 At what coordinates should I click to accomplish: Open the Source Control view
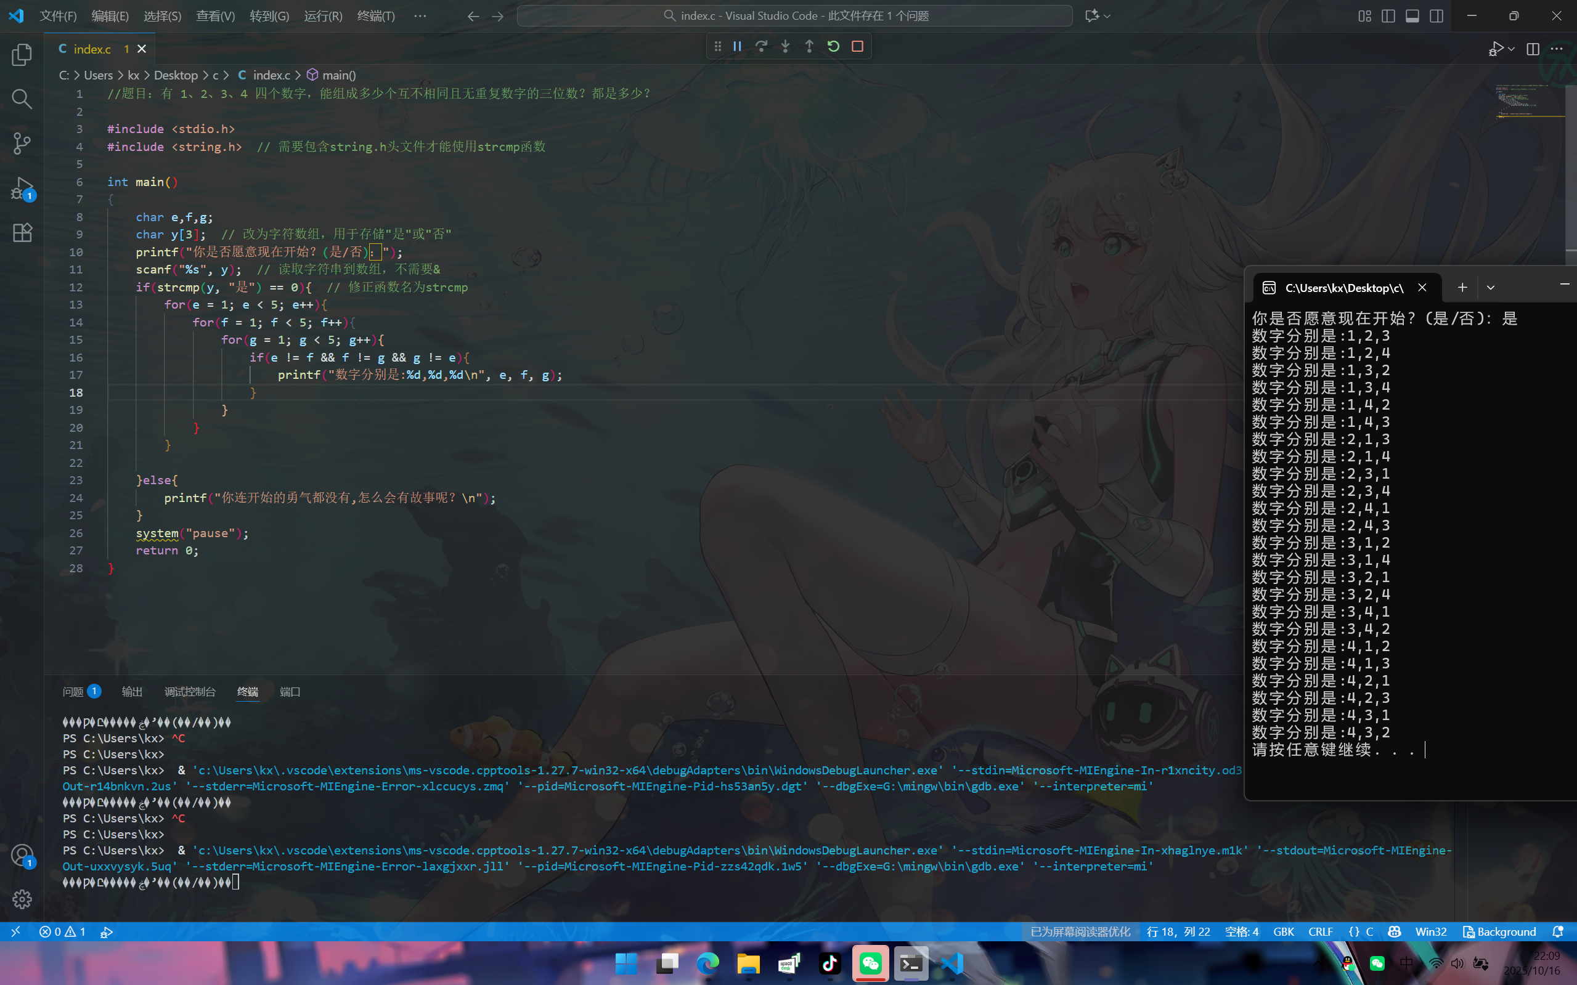pyautogui.click(x=22, y=144)
